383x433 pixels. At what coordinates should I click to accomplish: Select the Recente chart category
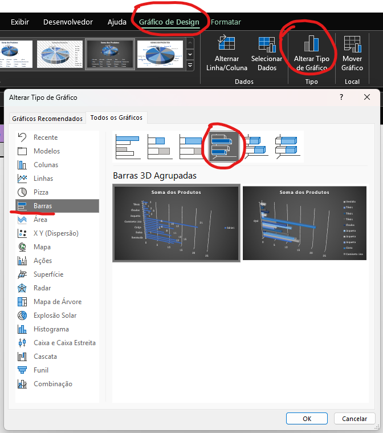tap(57, 137)
